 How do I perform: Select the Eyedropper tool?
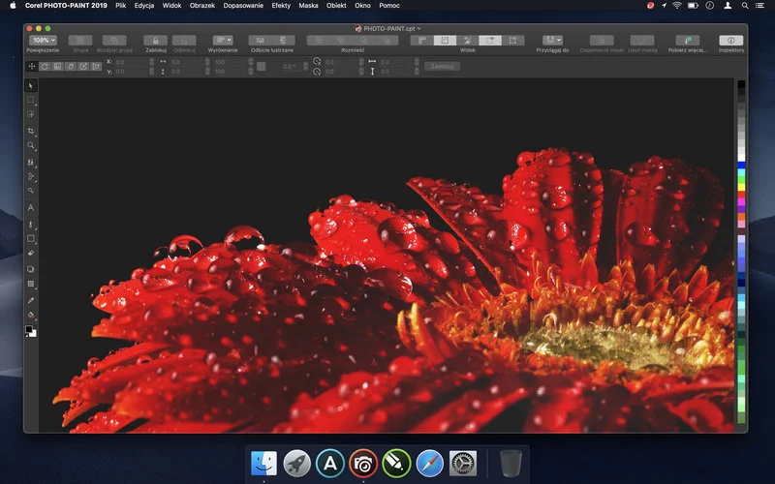(x=31, y=300)
